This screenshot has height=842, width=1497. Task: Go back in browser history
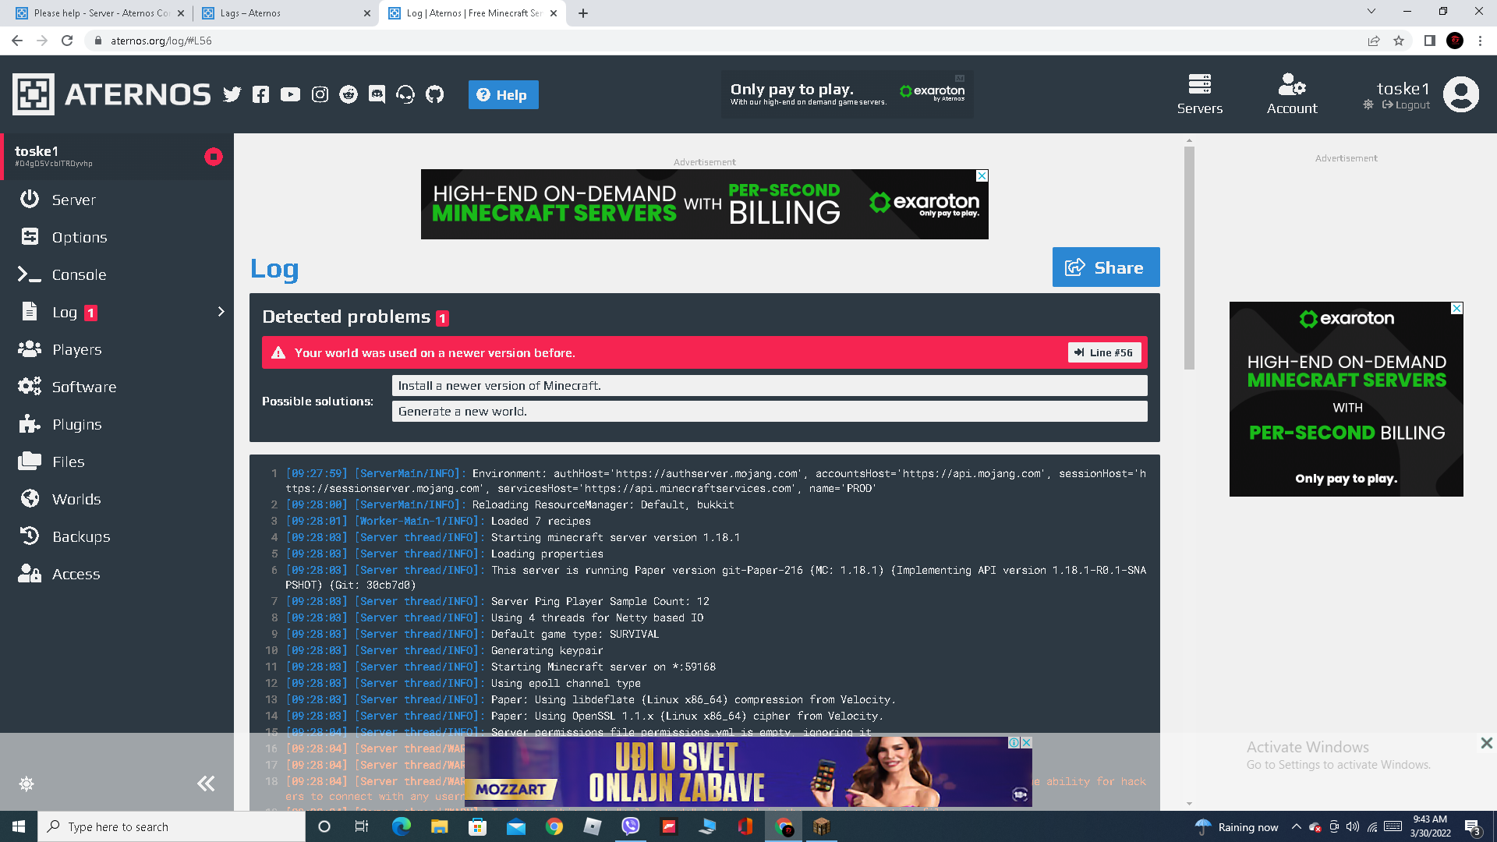[x=17, y=41]
